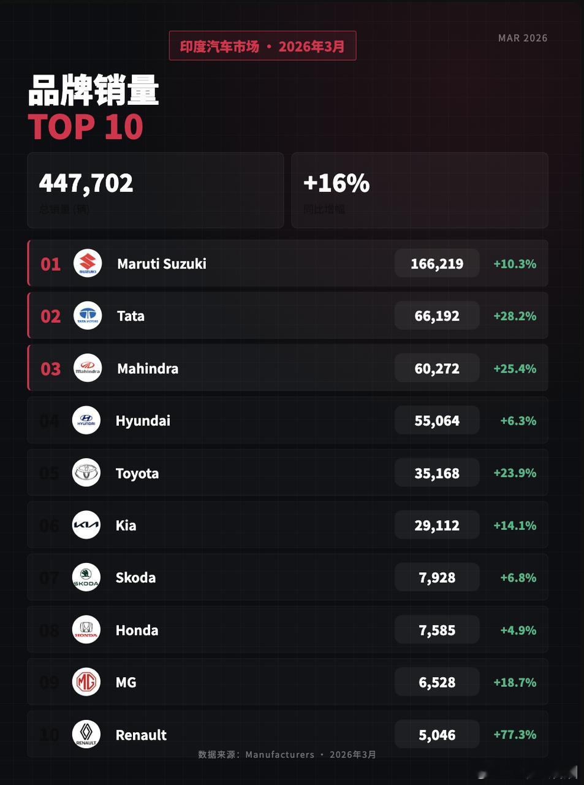Click Maruti Suzuki sales figure 166,219

[437, 264]
